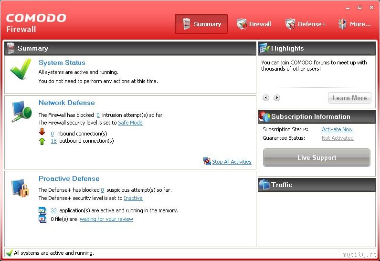380x261 pixels.
Task: Click the More tab pencils icon
Action: 342,24
